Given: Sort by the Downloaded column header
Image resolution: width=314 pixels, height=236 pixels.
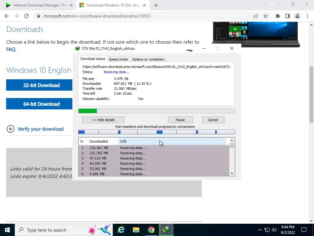Looking at the screenshot, I should (103, 141).
